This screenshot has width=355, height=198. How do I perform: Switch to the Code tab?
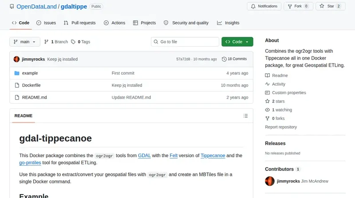click(x=20, y=23)
